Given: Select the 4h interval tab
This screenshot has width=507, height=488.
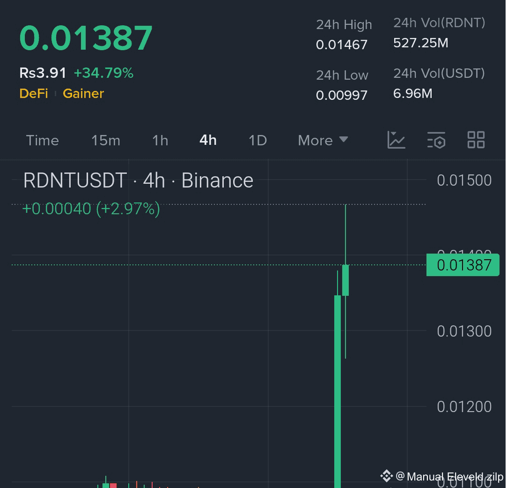Looking at the screenshot, I should click(208, 141).
